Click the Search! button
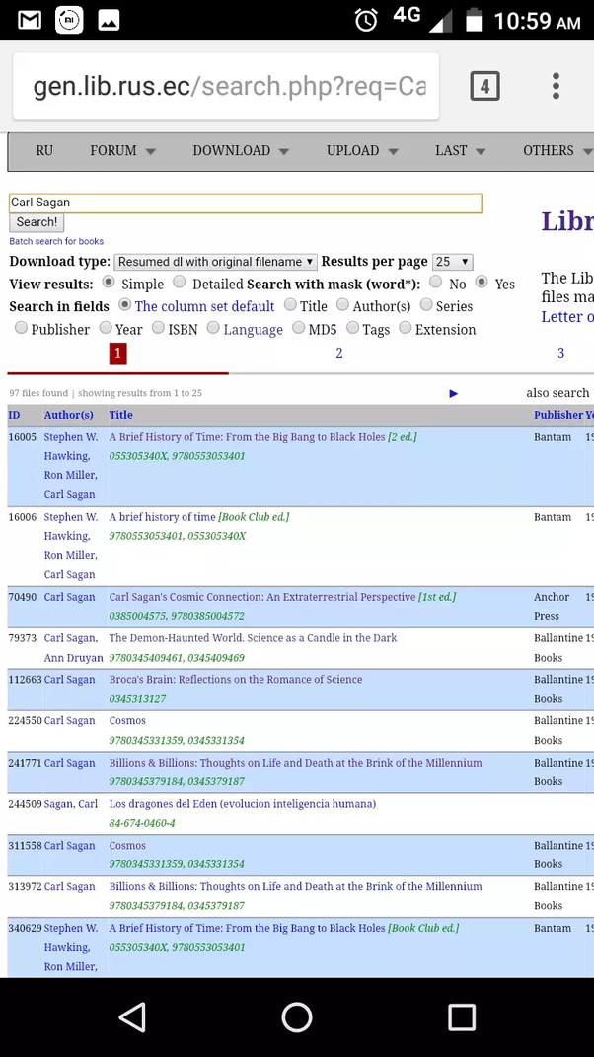 point(37,222)
